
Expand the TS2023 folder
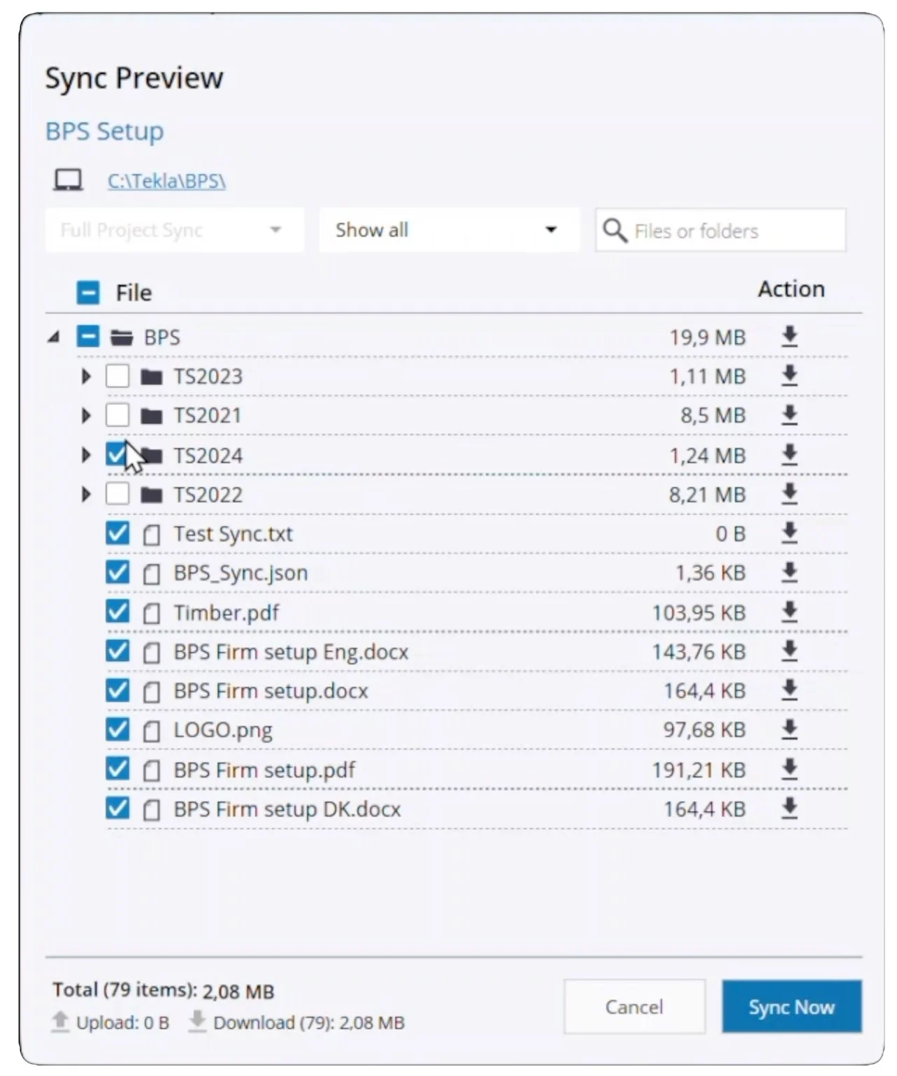pos(86,377)
